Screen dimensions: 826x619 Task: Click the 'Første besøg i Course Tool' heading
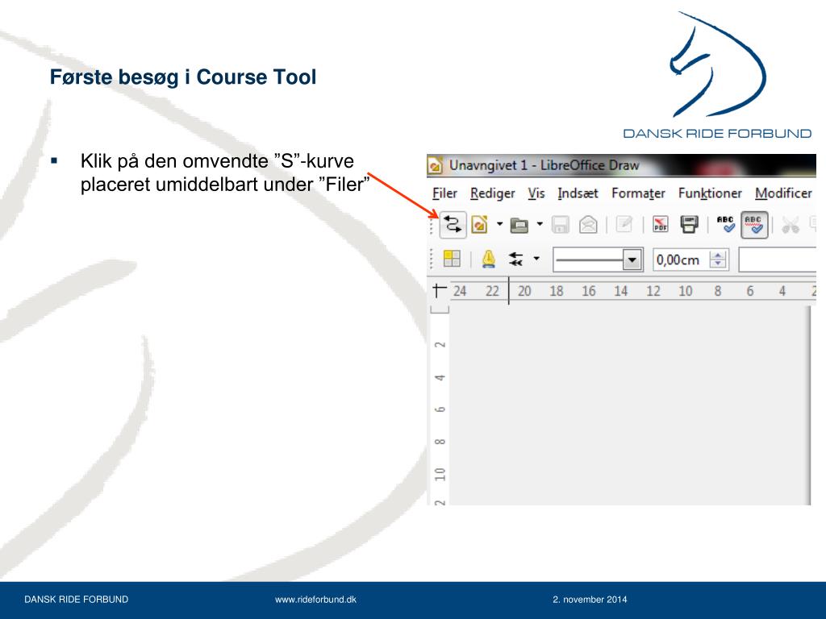tap(183, 77)
